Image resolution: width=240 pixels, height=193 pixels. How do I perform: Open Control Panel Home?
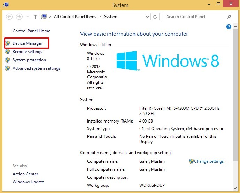[x=31, y=31]
